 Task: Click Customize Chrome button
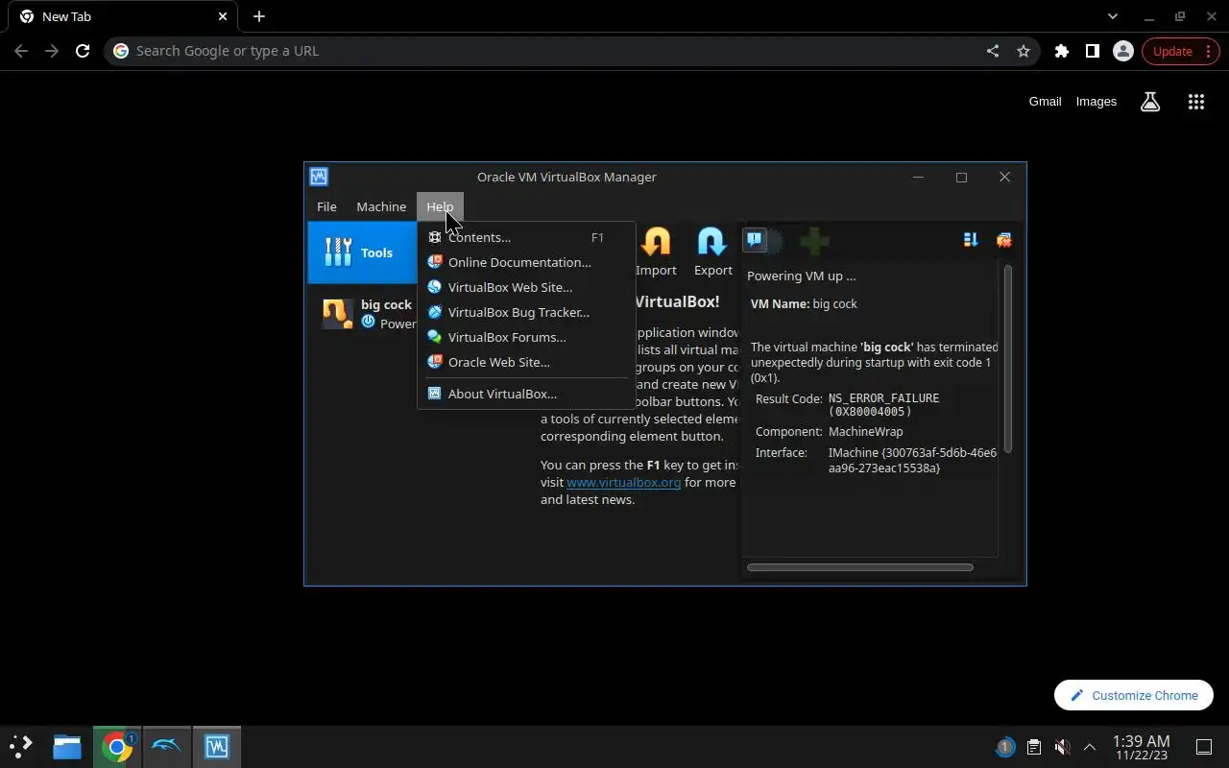1134,695
